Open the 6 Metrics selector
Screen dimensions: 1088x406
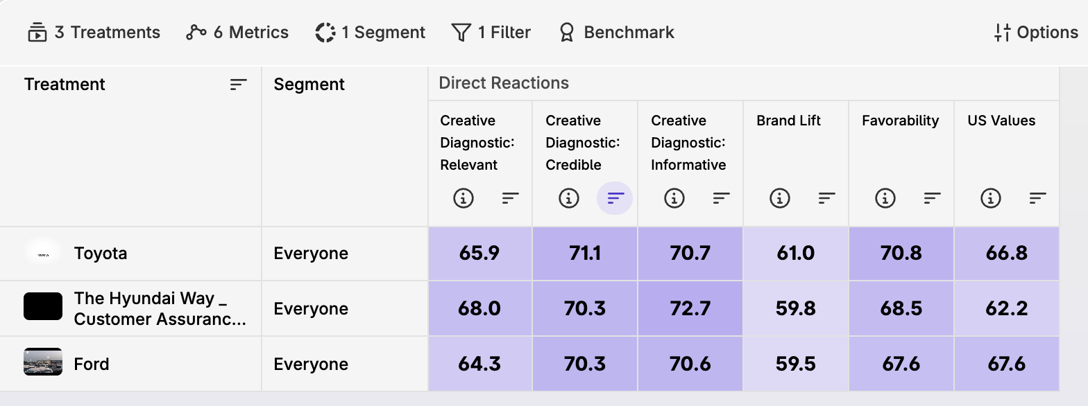click(237, 33)
